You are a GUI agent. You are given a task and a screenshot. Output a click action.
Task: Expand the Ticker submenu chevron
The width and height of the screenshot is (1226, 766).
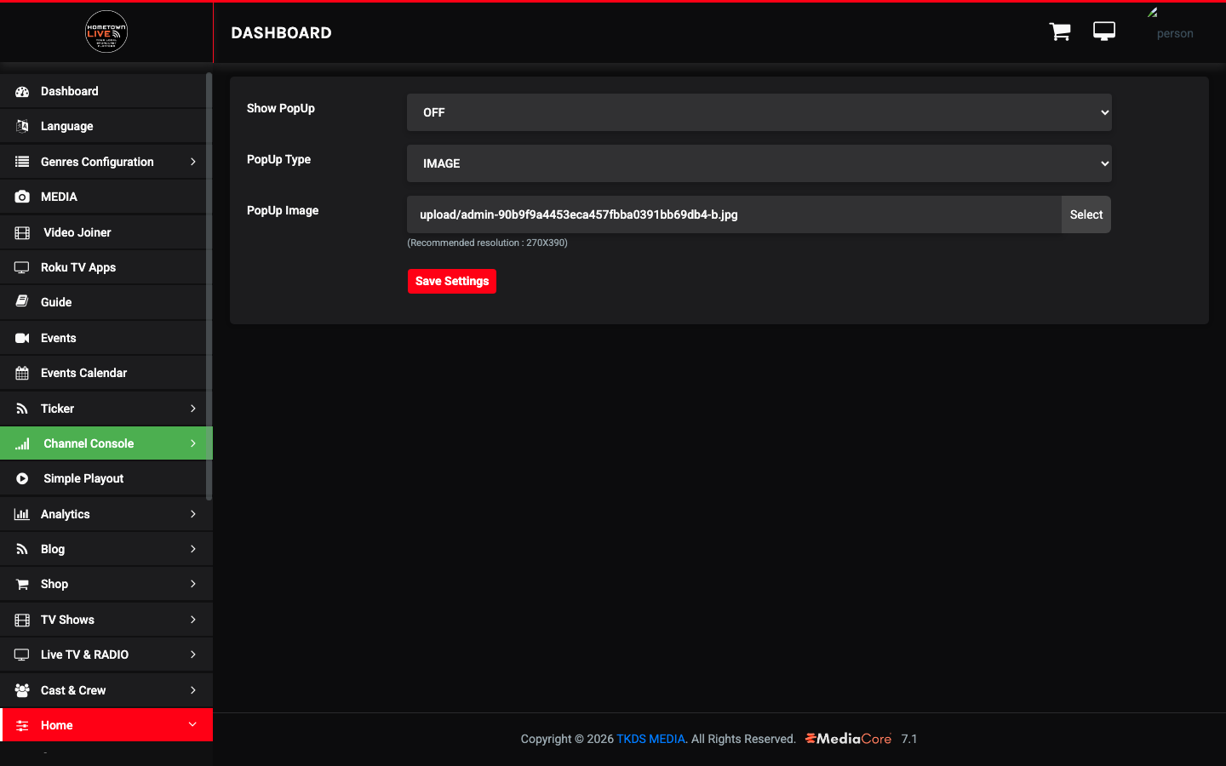(193, 409)
